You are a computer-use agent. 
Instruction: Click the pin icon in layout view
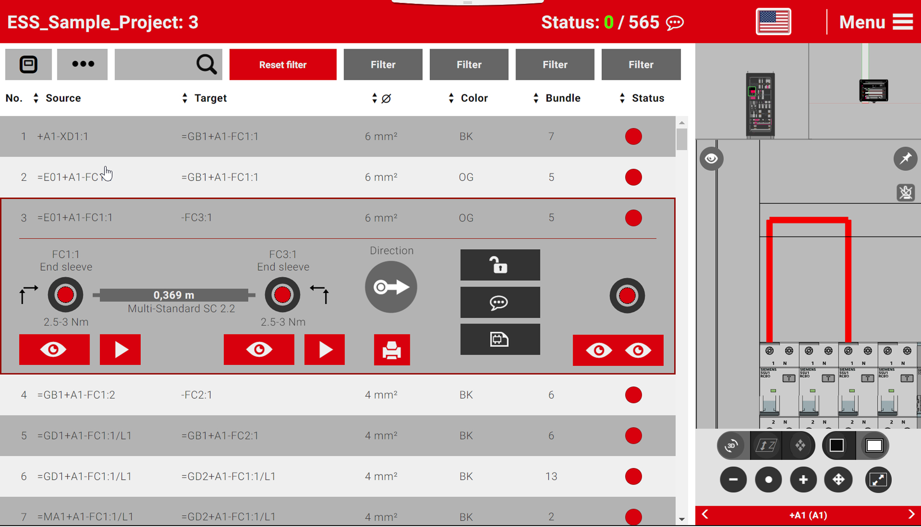click(x=905, y=159)
